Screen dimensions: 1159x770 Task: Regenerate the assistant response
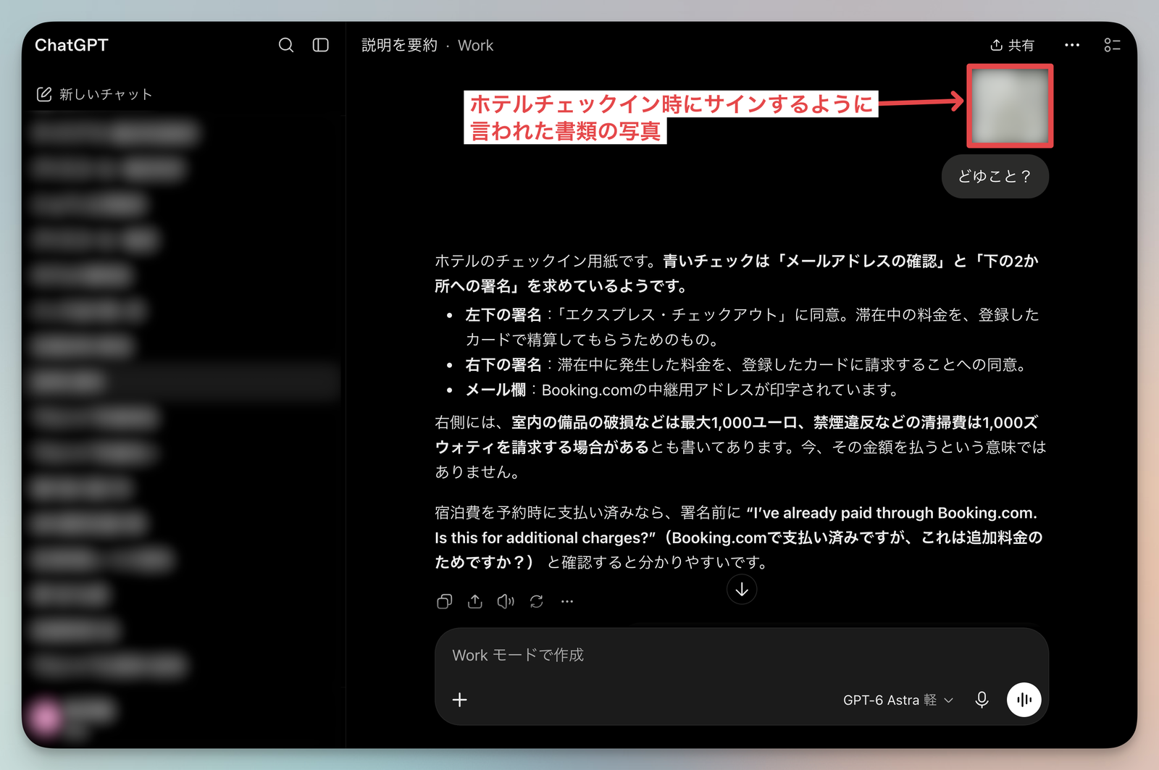point(537,601)
